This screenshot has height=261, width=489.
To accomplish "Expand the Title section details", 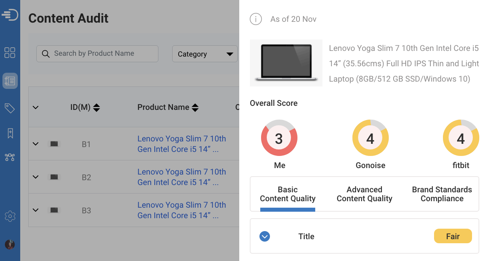I will pos(265,236).
